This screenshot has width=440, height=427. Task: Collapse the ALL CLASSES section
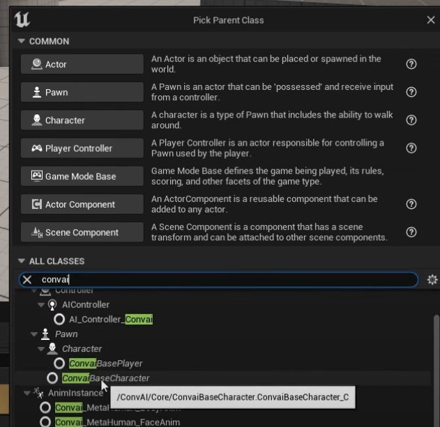pyautogui.click(x=22, y=261)
